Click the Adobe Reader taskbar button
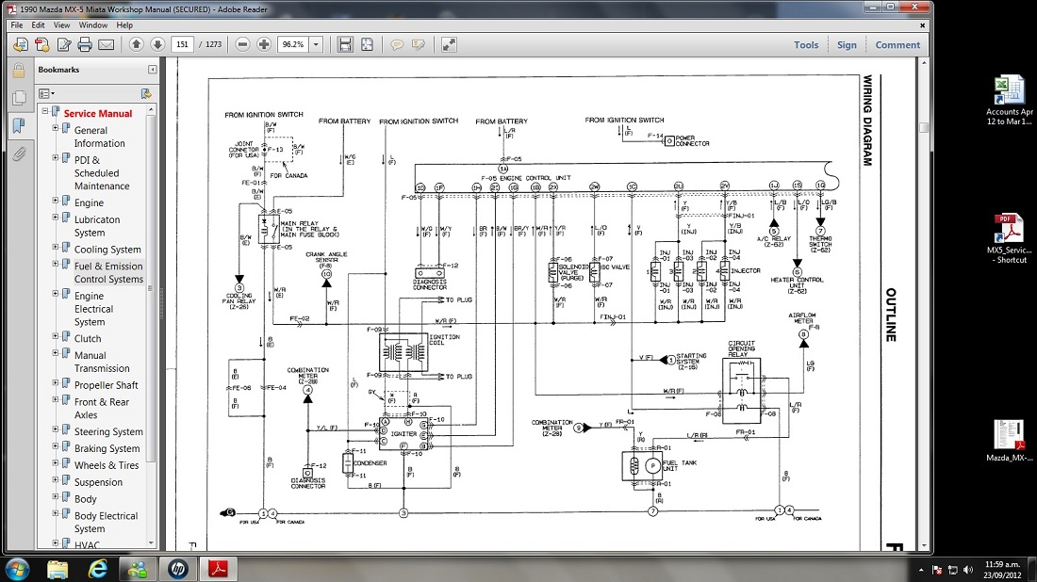This screenshot has width=1037, height=582. coord(219,569)
